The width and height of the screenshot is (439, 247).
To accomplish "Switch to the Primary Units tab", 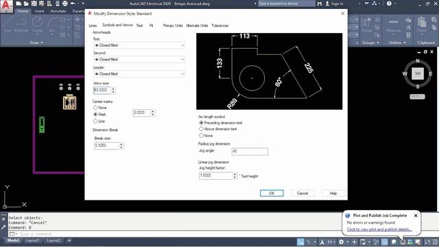I will click(x=173, y=25).
